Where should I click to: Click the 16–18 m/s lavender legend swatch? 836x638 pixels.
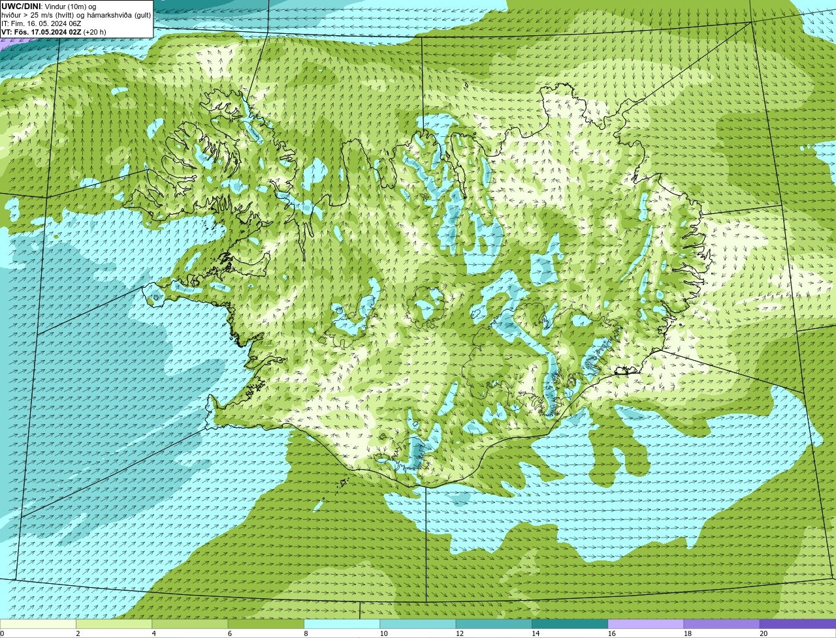pos(646,624)
